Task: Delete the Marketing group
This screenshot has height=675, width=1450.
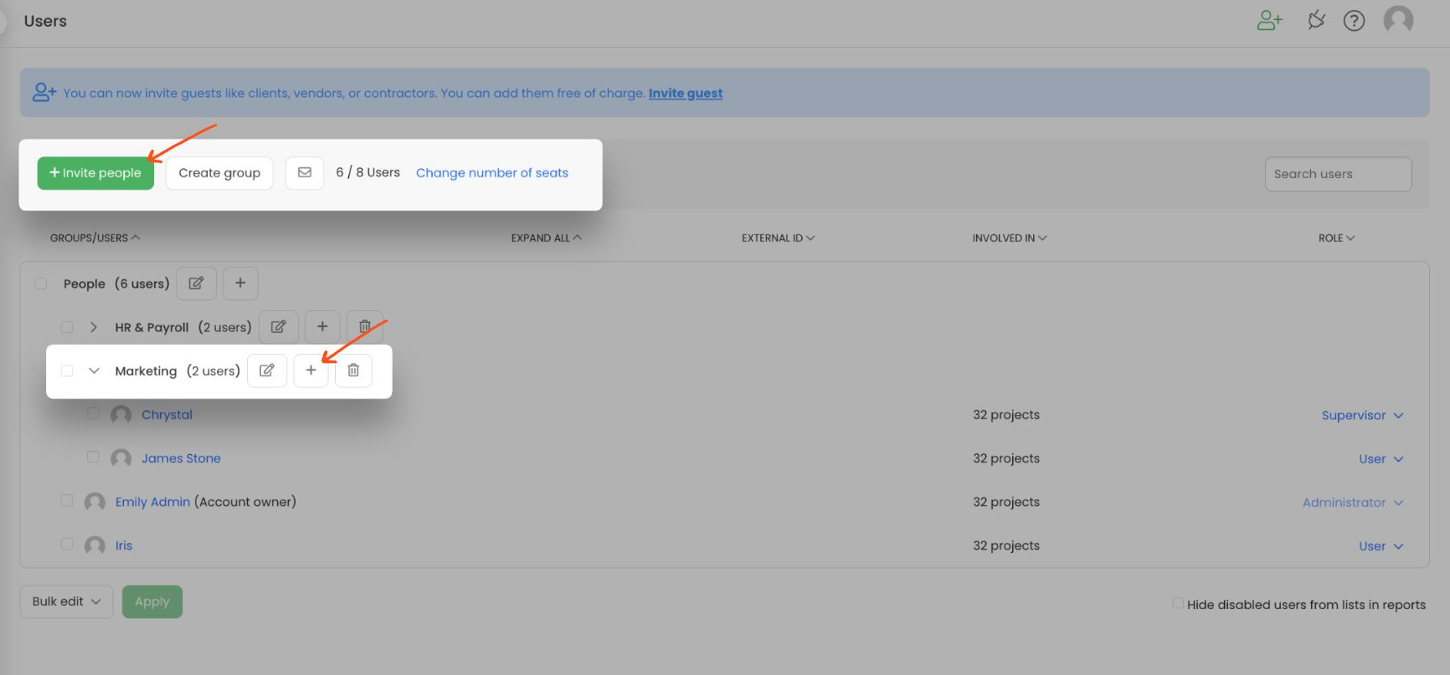Action: coord(353,371)
